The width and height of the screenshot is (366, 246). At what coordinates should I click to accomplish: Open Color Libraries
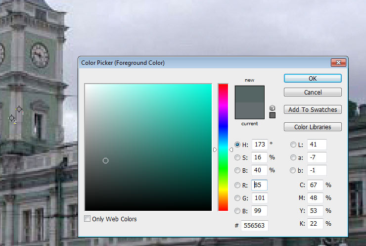(313, 127)
